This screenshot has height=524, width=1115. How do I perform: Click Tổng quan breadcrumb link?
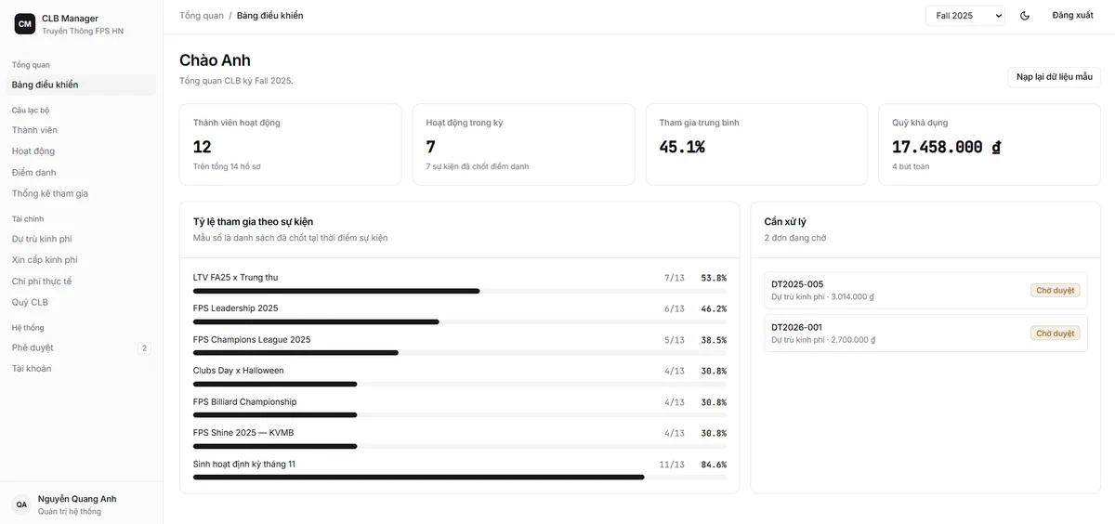coord(202,16)
